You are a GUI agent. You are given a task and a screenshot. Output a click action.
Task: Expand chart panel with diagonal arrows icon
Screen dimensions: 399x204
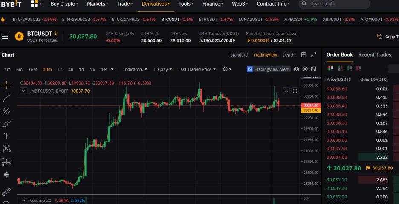(314, 55)
